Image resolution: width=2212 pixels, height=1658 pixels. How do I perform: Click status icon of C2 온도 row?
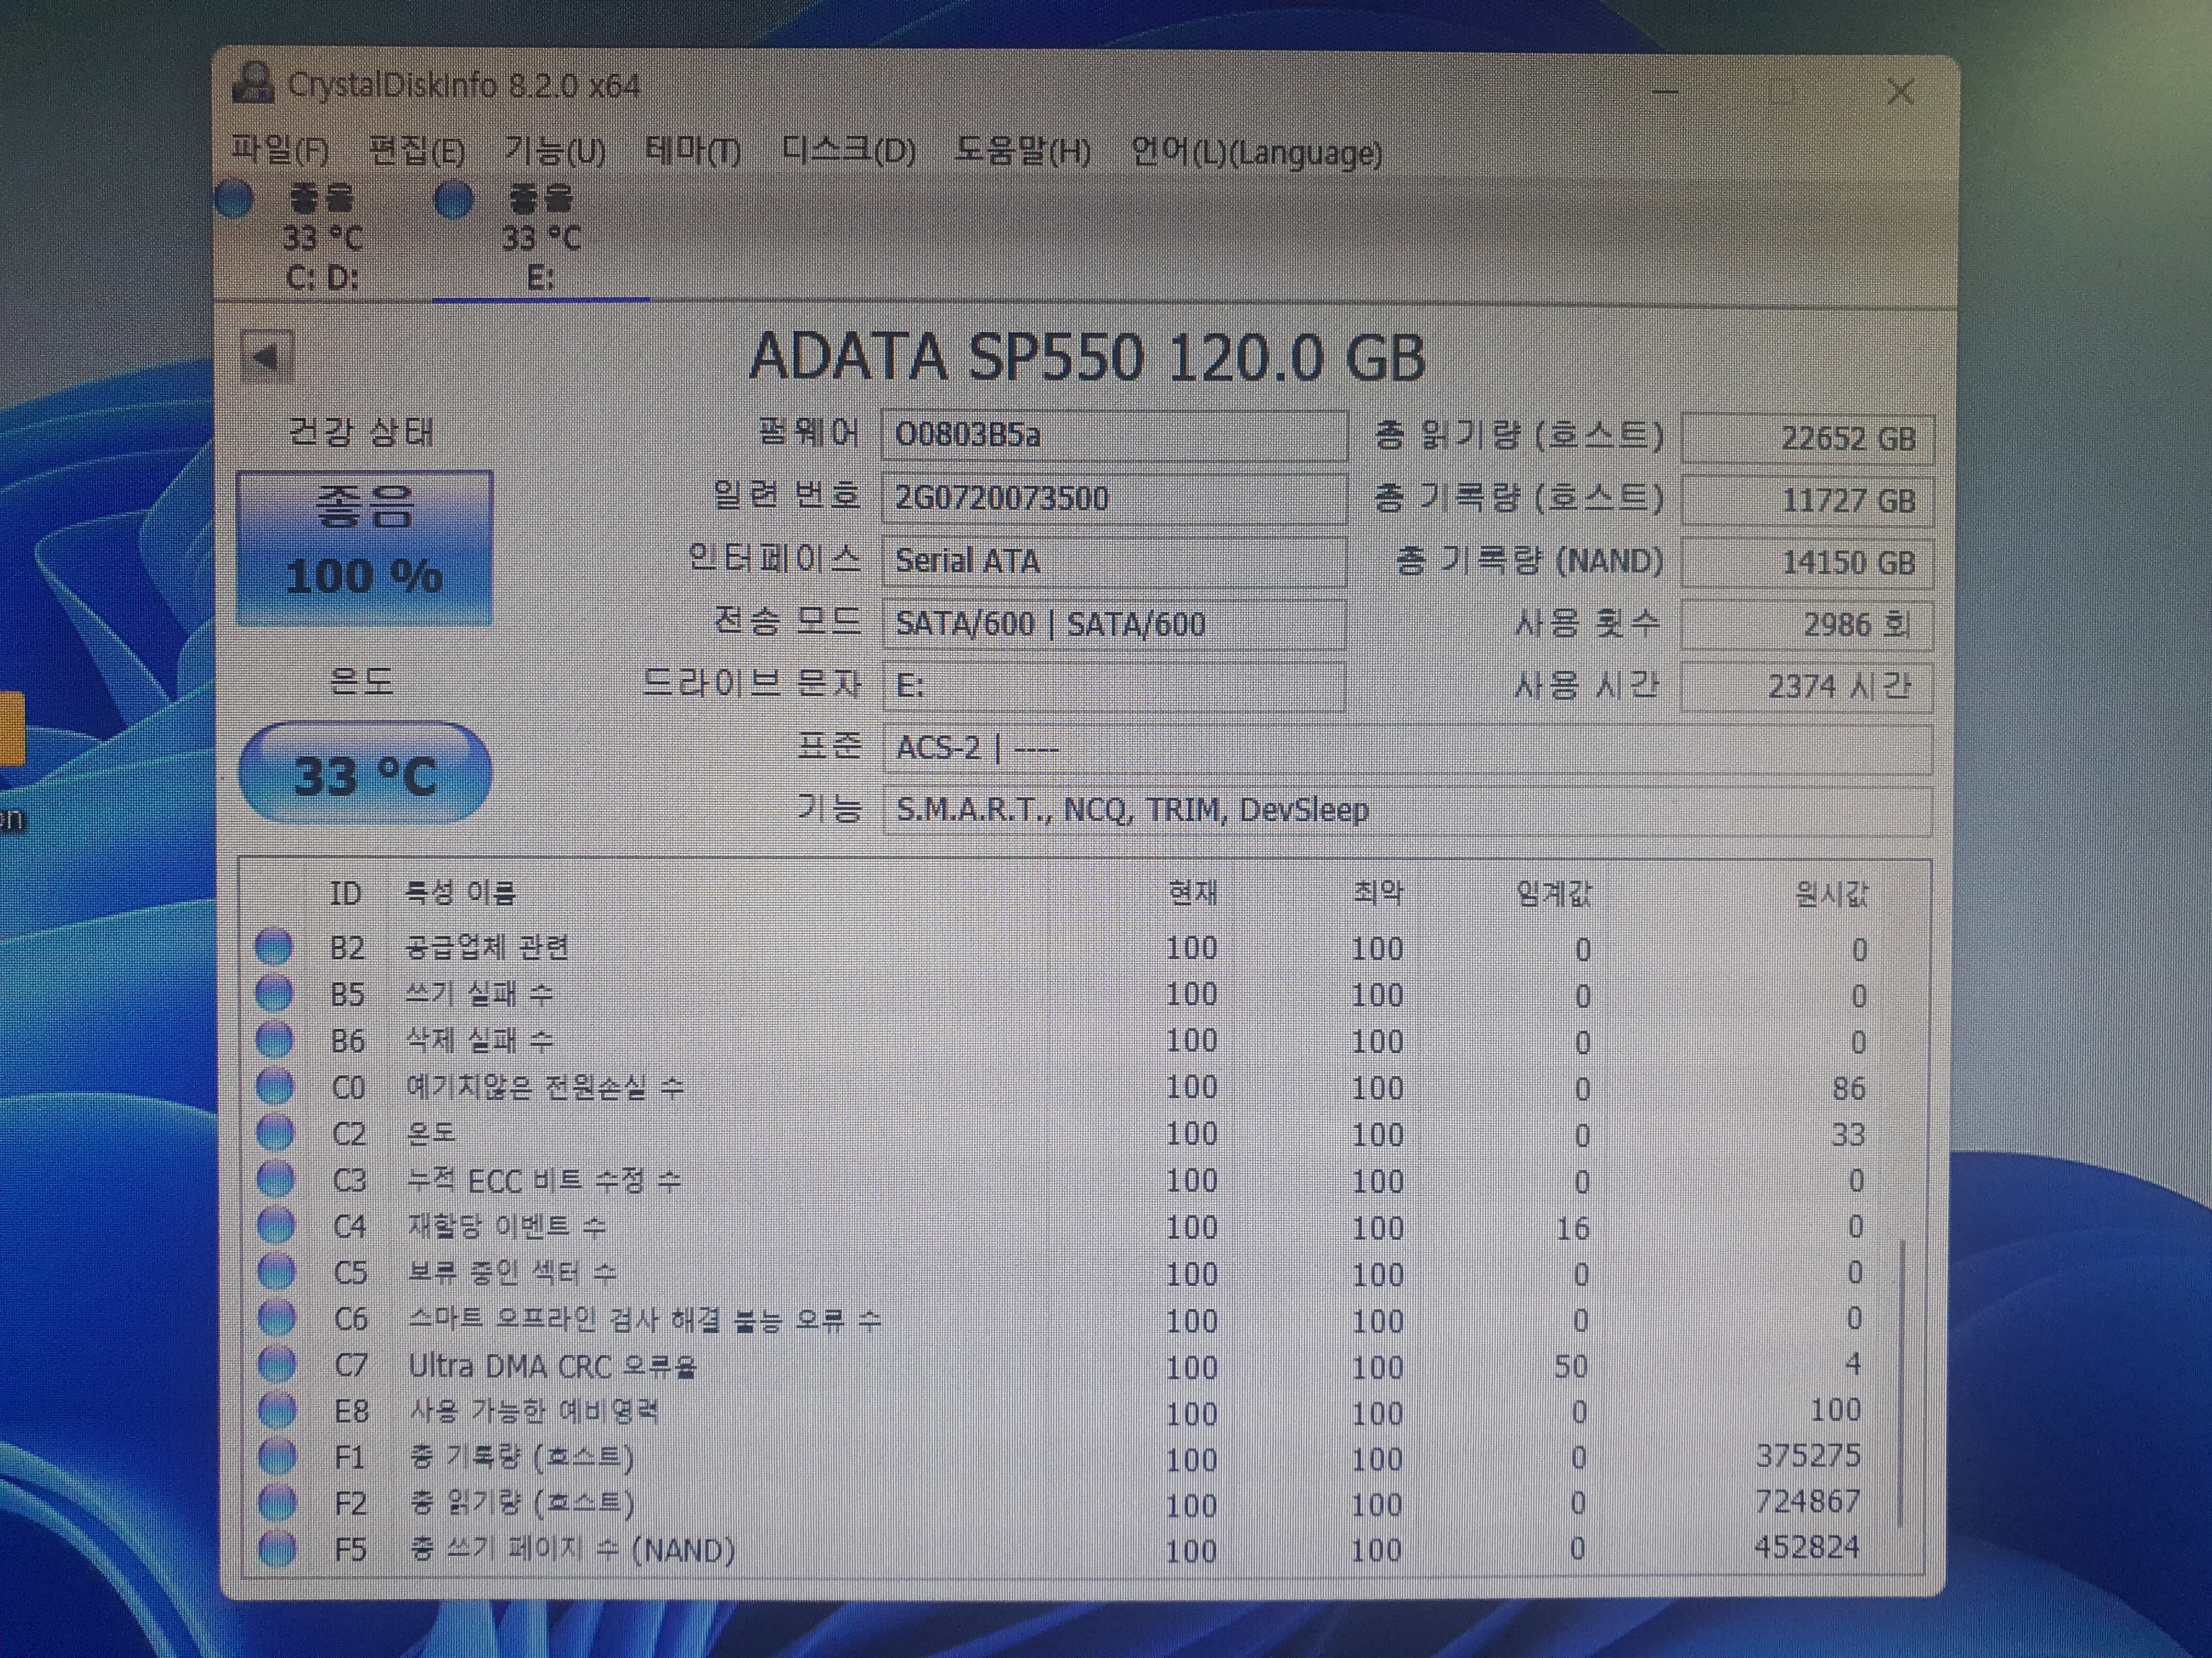pos(276,1133)
